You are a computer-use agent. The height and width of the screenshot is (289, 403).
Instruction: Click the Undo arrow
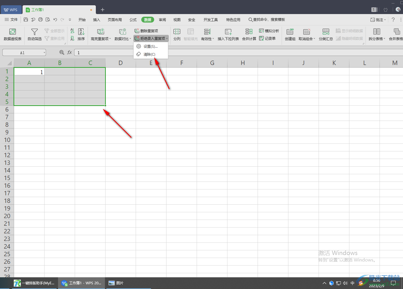[x=55, y=20]
